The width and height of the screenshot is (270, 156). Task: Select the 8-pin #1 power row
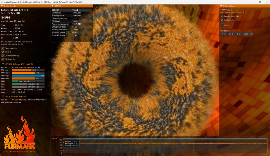pos(71,35)
